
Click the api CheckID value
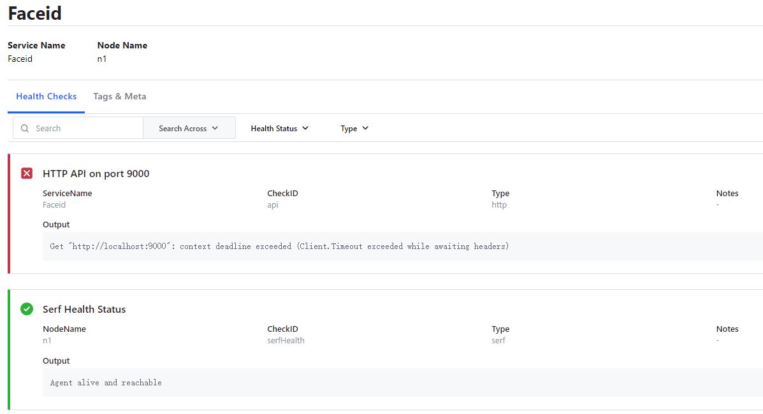273,205
